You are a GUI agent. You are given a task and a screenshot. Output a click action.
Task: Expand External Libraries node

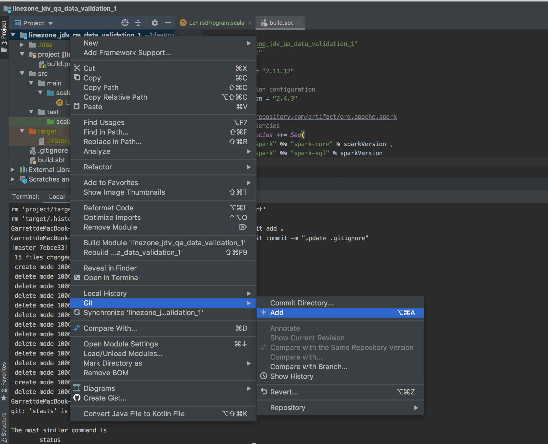point(13,170)
